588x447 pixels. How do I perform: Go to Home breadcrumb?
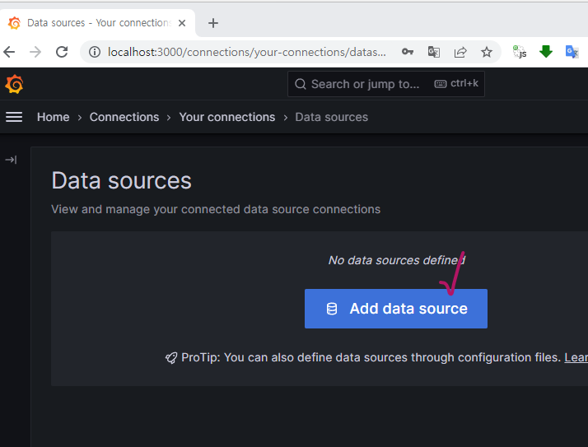(53, 117)
